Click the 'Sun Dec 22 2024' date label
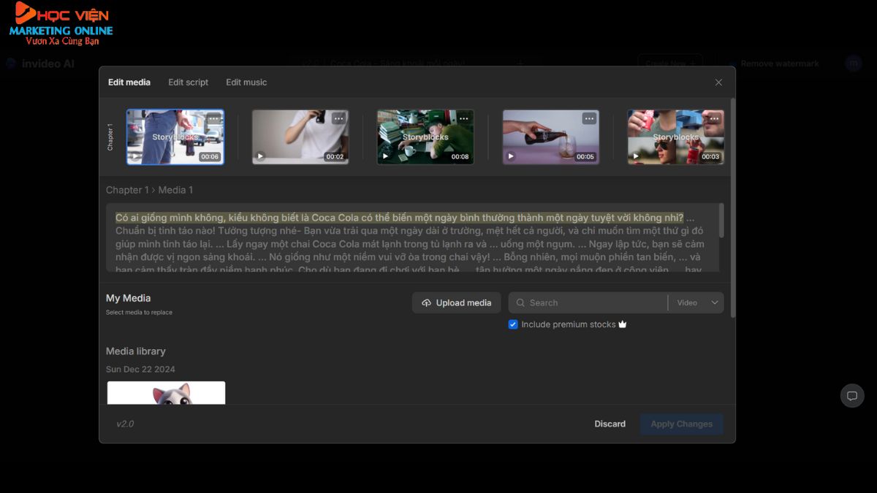This screenshot has width=877, height=493. click(140, 370)
